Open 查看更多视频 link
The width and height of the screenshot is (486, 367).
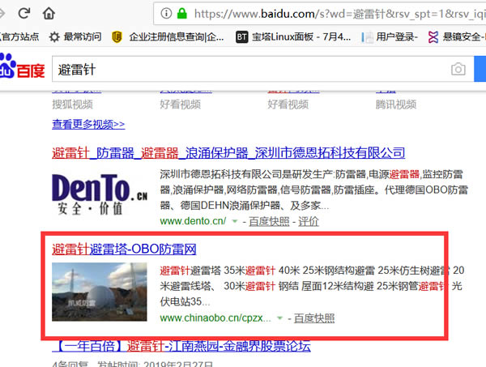[88, 124]
